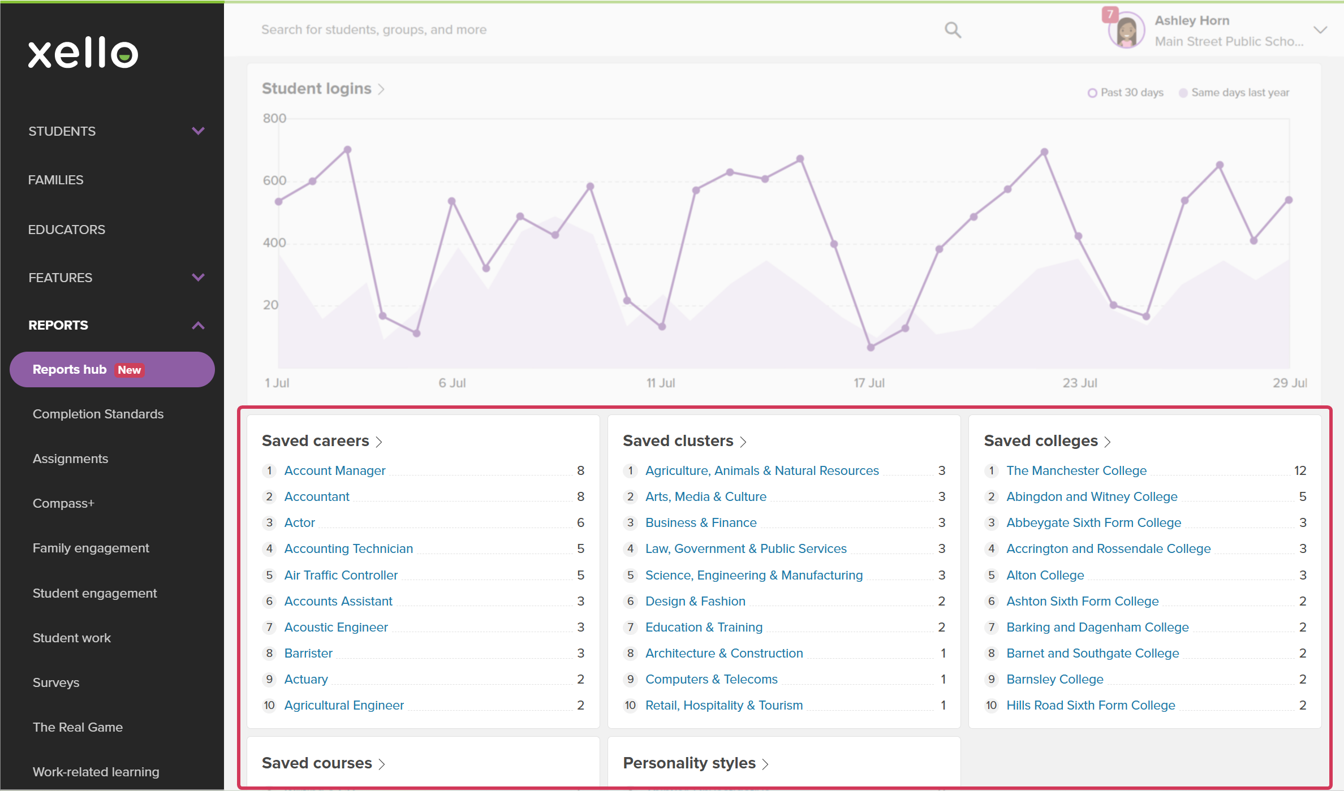The image size is (1344, 791).
Task: Click The Manchester College count 12
Action: (1300, 470)
